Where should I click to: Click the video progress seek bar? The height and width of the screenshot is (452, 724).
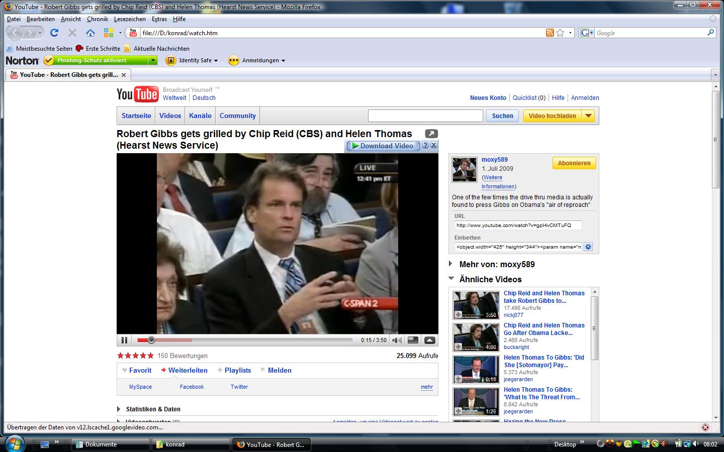pos(251,340)
